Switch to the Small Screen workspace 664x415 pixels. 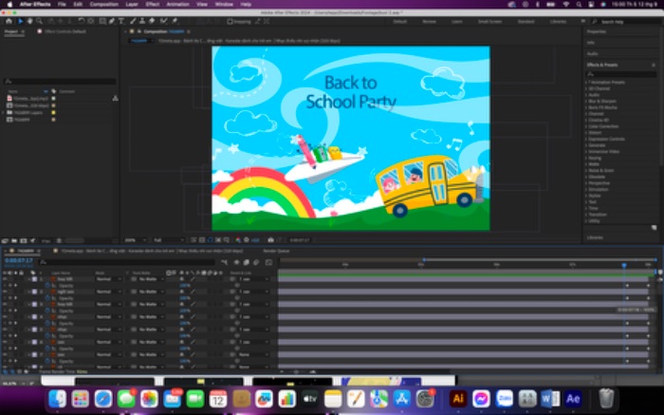coord(490,21)
